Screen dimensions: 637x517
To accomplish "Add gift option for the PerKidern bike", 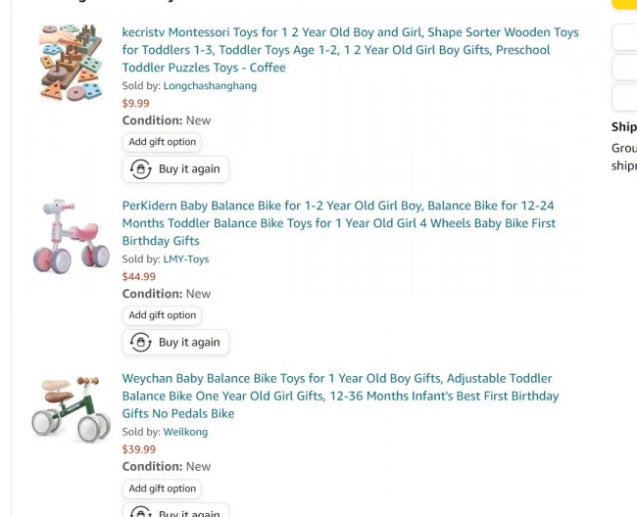I will tap(163, 315).
